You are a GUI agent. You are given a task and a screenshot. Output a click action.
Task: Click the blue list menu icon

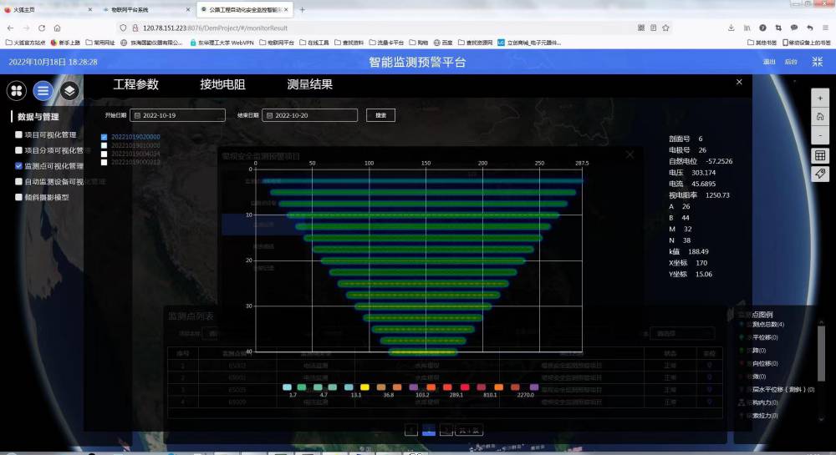43,90
